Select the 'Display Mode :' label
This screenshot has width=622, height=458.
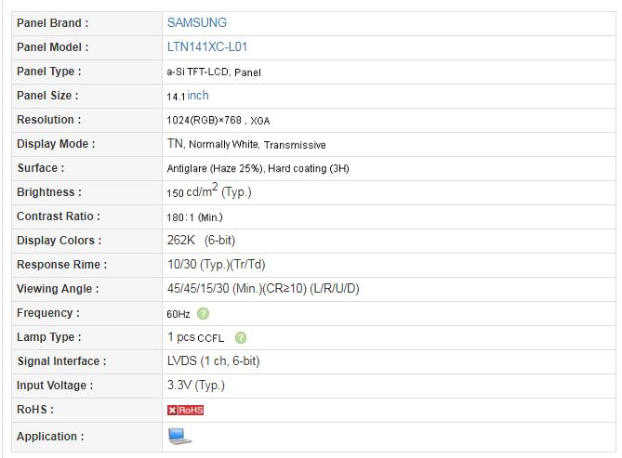pyautogui.click(x=56, y=144)
